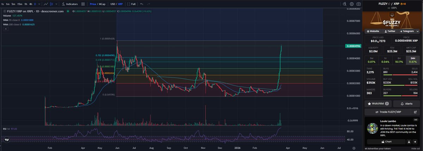Click the MKT CAP $23.3M box
Screen dimensions: 423x151
pos(412,50)
